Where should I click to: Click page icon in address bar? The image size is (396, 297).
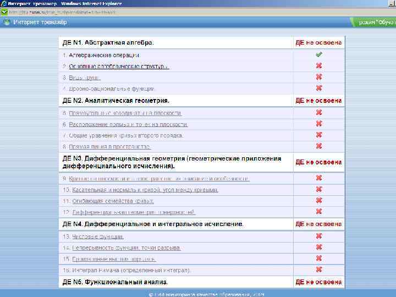[4, 12]
